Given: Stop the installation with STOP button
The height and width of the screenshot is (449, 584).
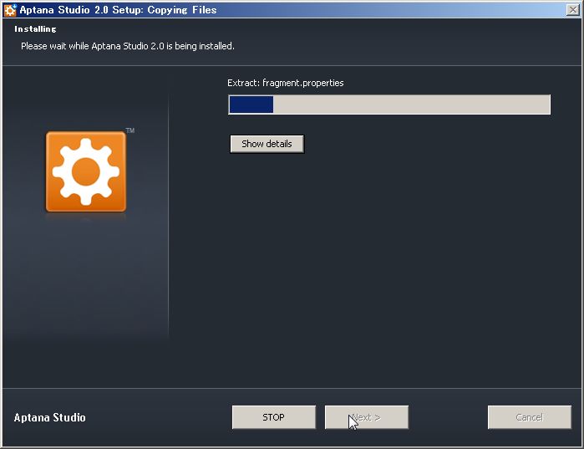Looking at the screenshot, I should (x=274, y=417).
